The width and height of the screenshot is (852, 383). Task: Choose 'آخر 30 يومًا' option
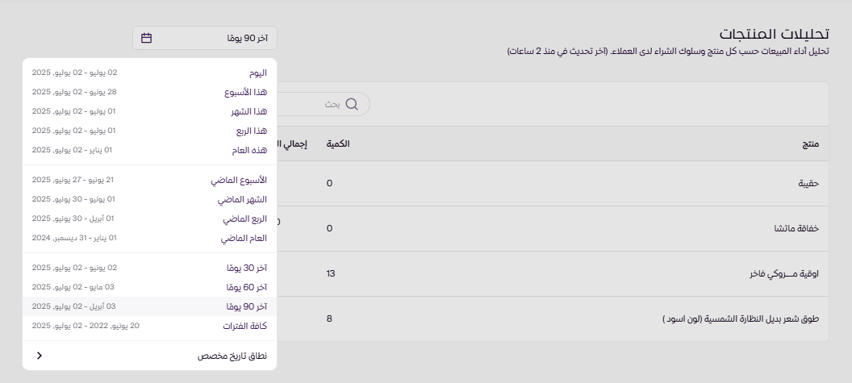coord(149,268)
